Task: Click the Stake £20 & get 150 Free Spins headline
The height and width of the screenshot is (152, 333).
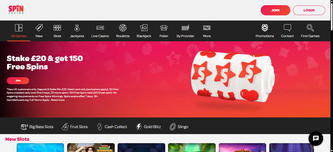Action: point(45,63)
